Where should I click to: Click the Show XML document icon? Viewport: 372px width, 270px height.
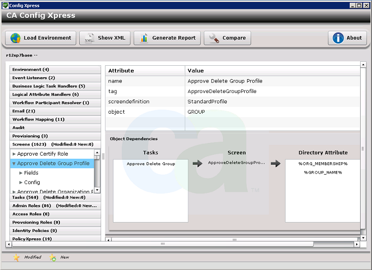click(x=89, y=38)
